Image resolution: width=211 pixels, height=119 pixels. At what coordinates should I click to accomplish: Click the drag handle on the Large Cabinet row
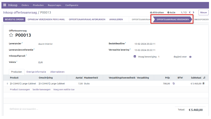pos(7,84)
